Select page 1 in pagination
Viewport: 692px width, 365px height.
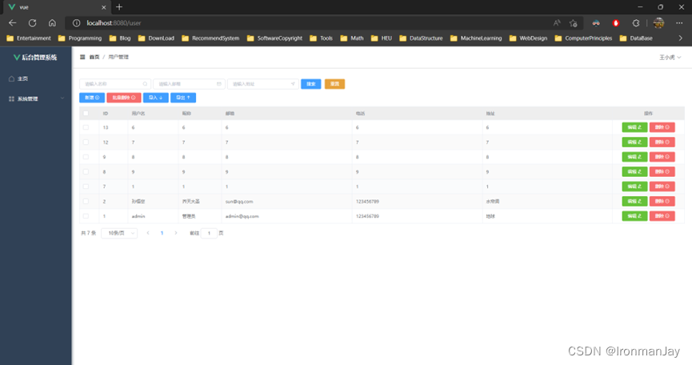[162, 233]
